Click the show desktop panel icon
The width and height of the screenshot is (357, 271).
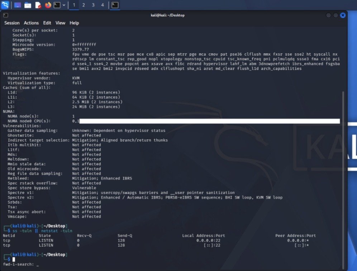tap(18, 5)
